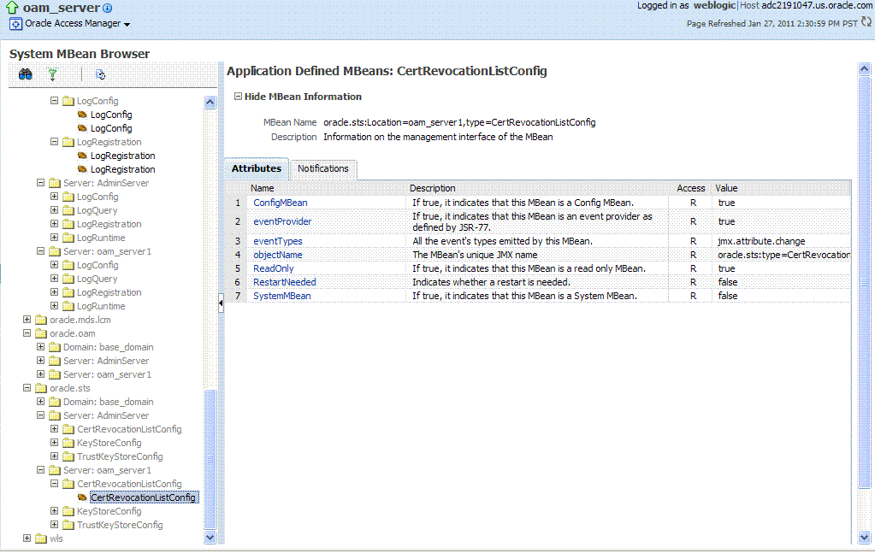Open the ConfigMBean attribute link
875x559 pixels.
coord(280,203)
